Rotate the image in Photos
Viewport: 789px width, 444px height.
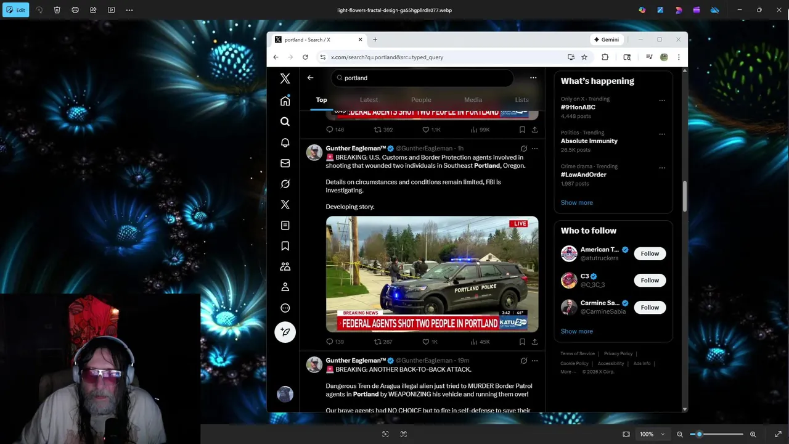click(x=39, y=10)
